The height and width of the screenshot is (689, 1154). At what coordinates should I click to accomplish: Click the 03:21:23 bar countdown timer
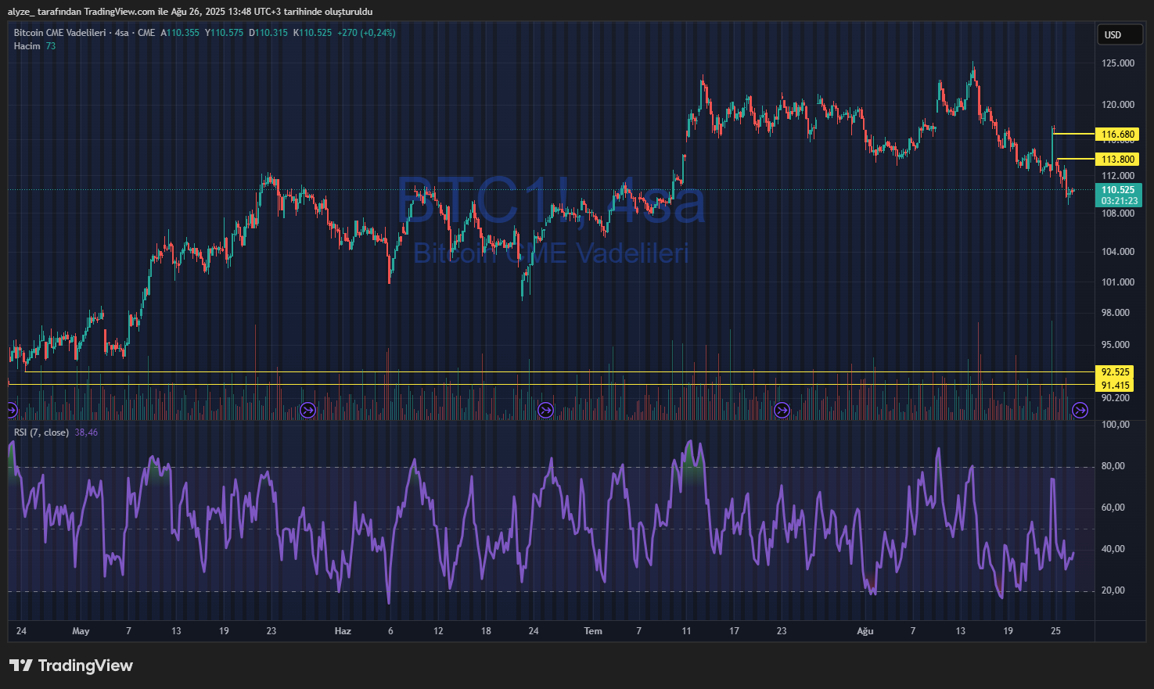pos(1119,201)
